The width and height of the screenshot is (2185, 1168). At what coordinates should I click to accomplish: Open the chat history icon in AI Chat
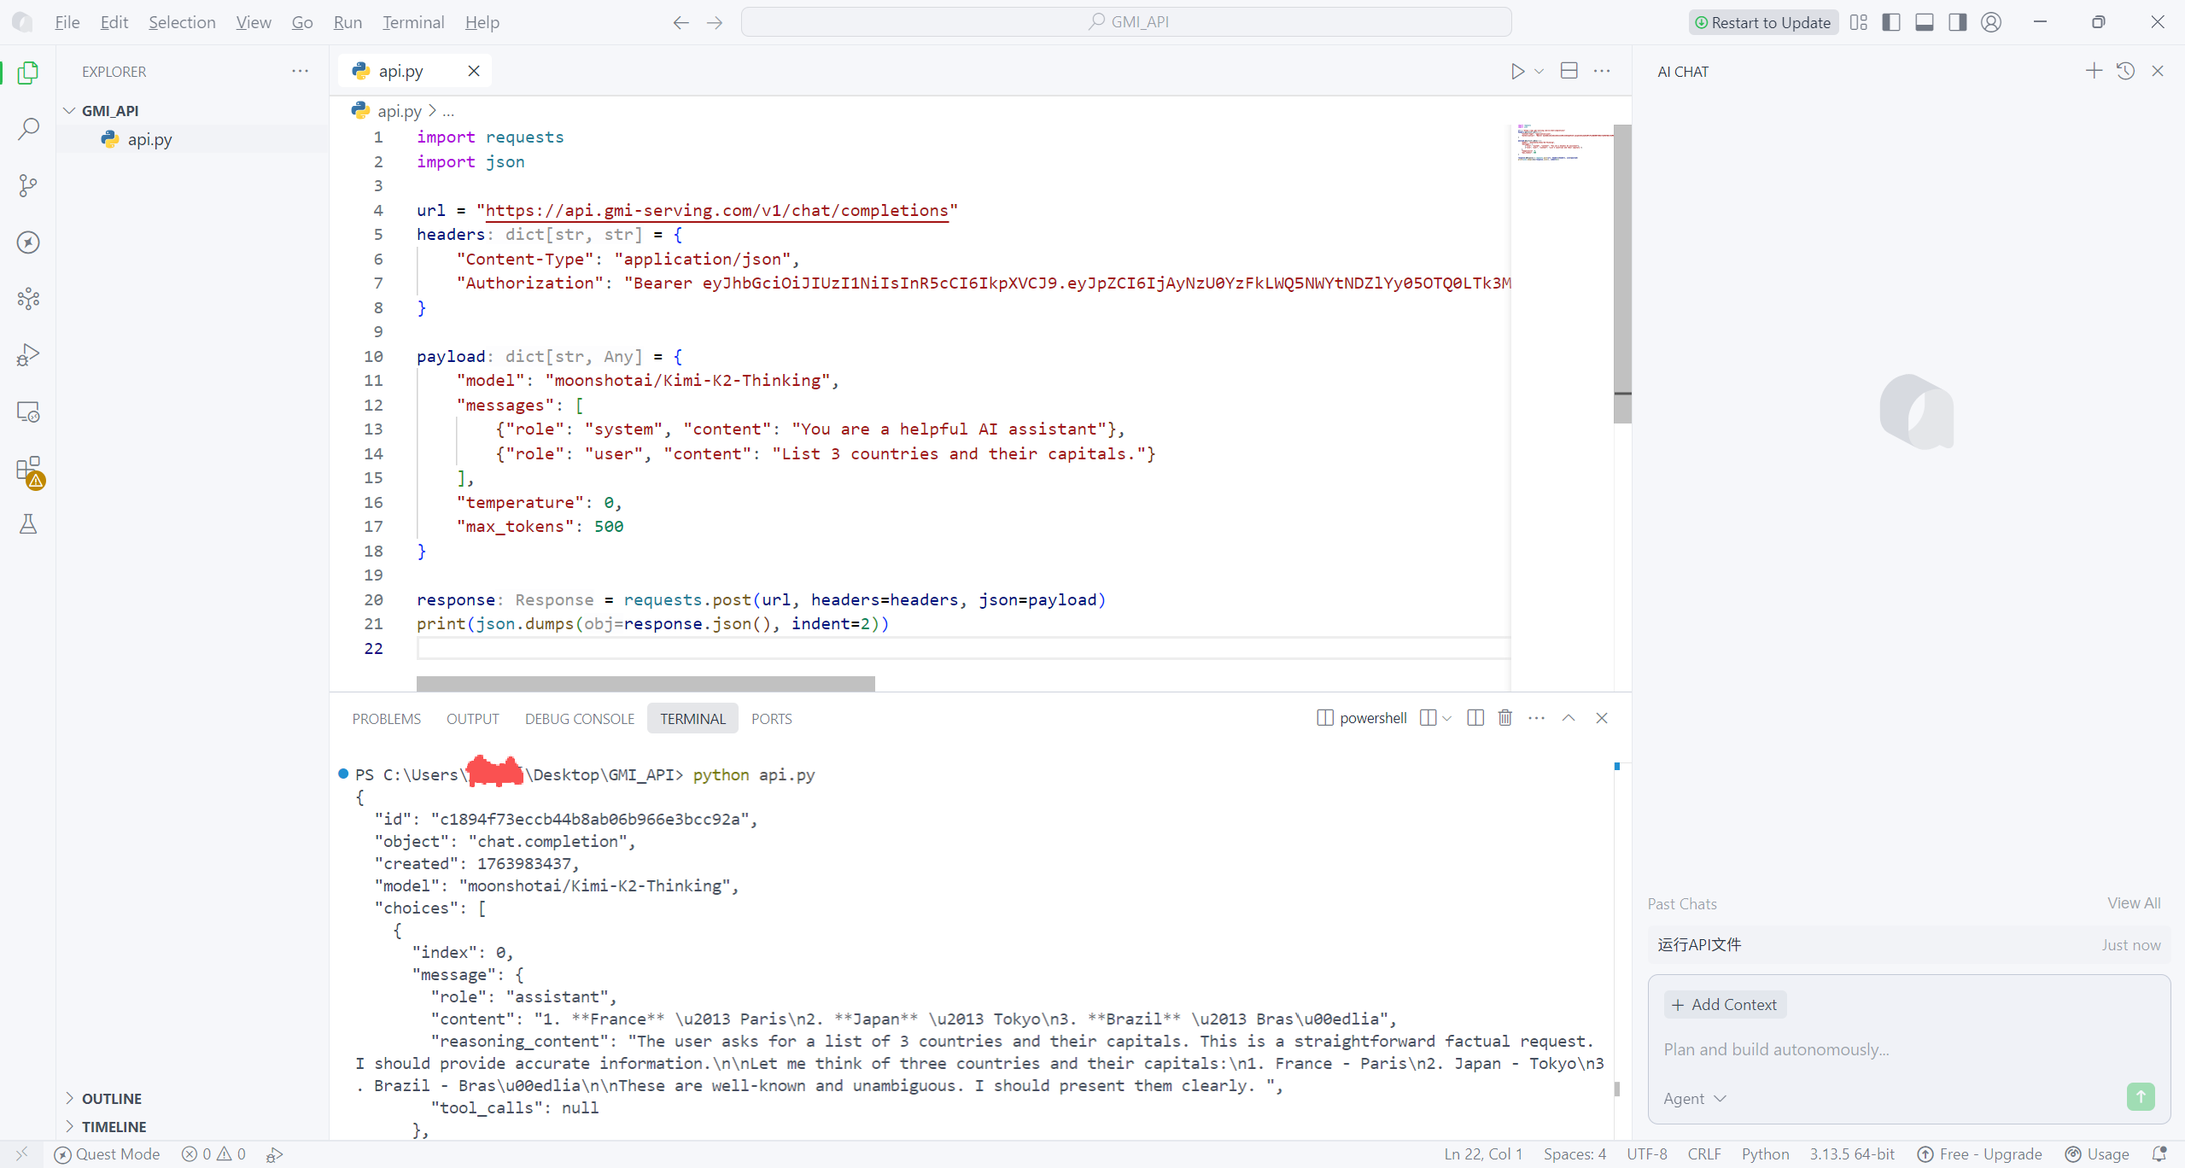point(2125,72)
